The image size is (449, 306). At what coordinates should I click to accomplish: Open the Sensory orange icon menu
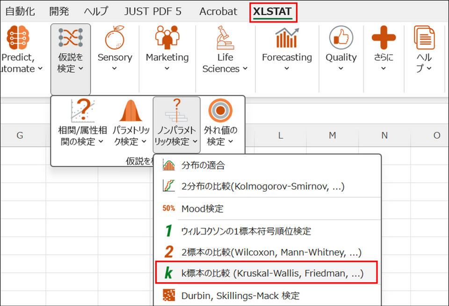click(115, 38)
